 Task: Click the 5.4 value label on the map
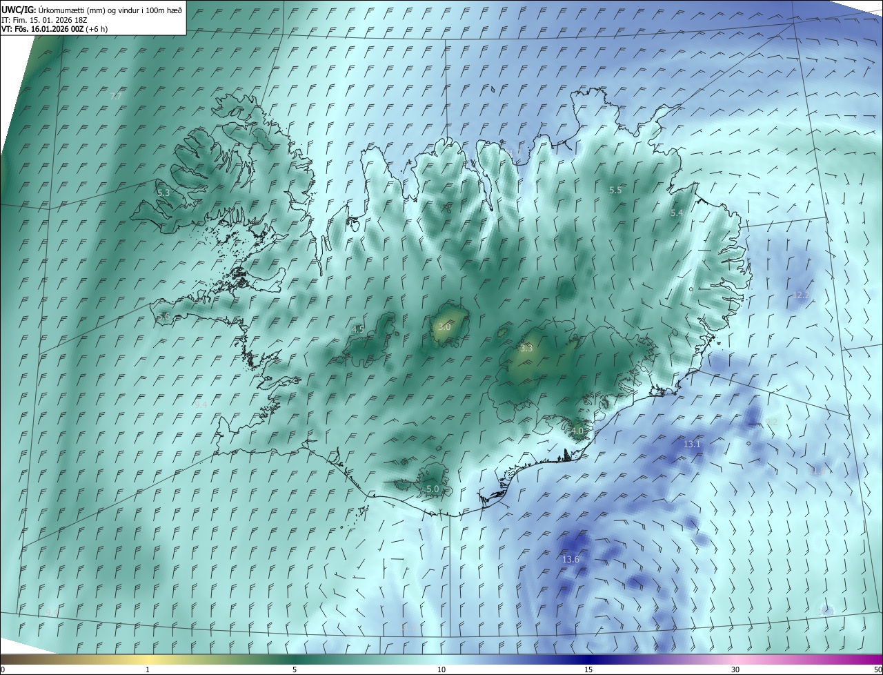[677, 214]
